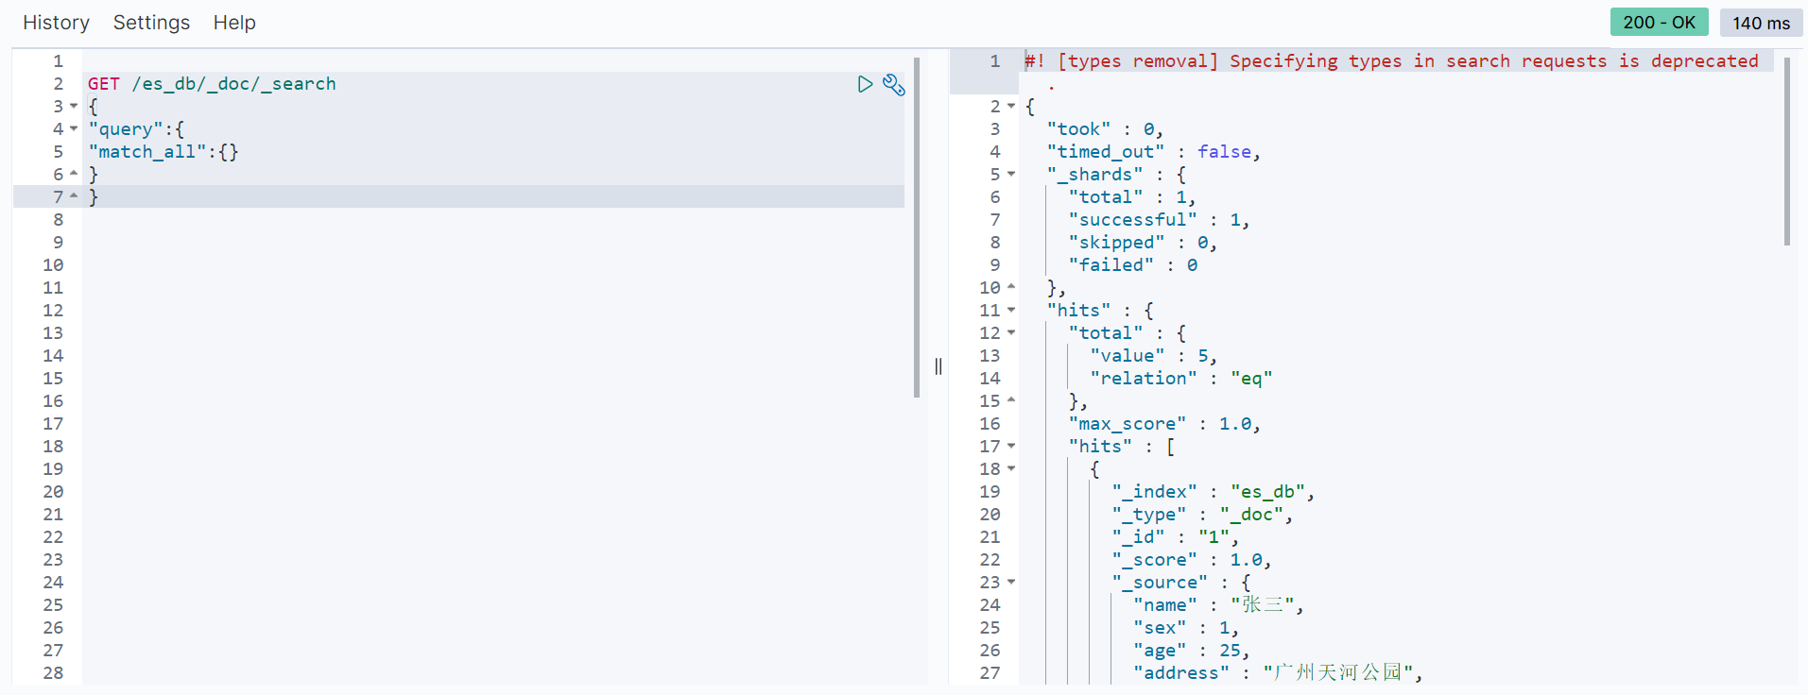Viewport: 1808px width, 695px height.
Task: Click the deprecation warning on response line 1
Action: pyautogui.click(x=1391, y=61)
